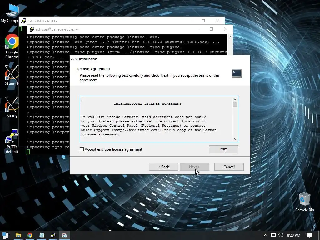The height and width of the screenshot is (240, 320).
Task: Open network status tray icon
Action: tap(273, 235)
